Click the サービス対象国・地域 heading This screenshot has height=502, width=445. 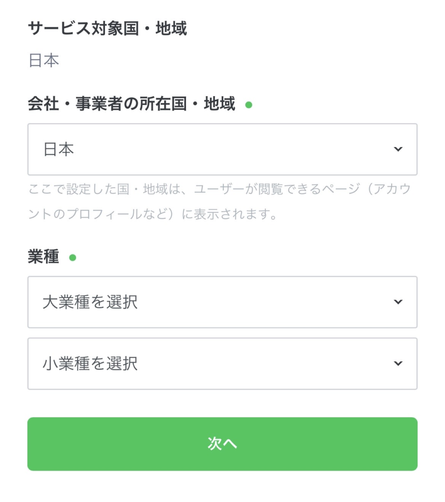(107, 28)
